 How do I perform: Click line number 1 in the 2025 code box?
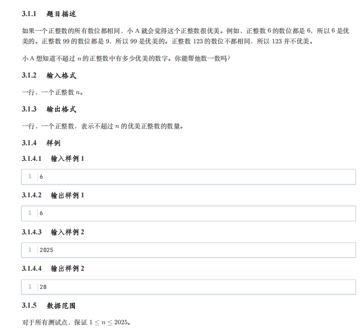coord(30,250)
